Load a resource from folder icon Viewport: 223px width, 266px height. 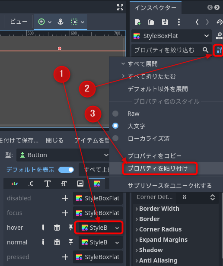[151, 22]
